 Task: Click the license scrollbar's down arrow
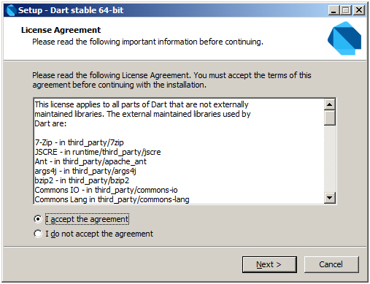tap(330, 198)
